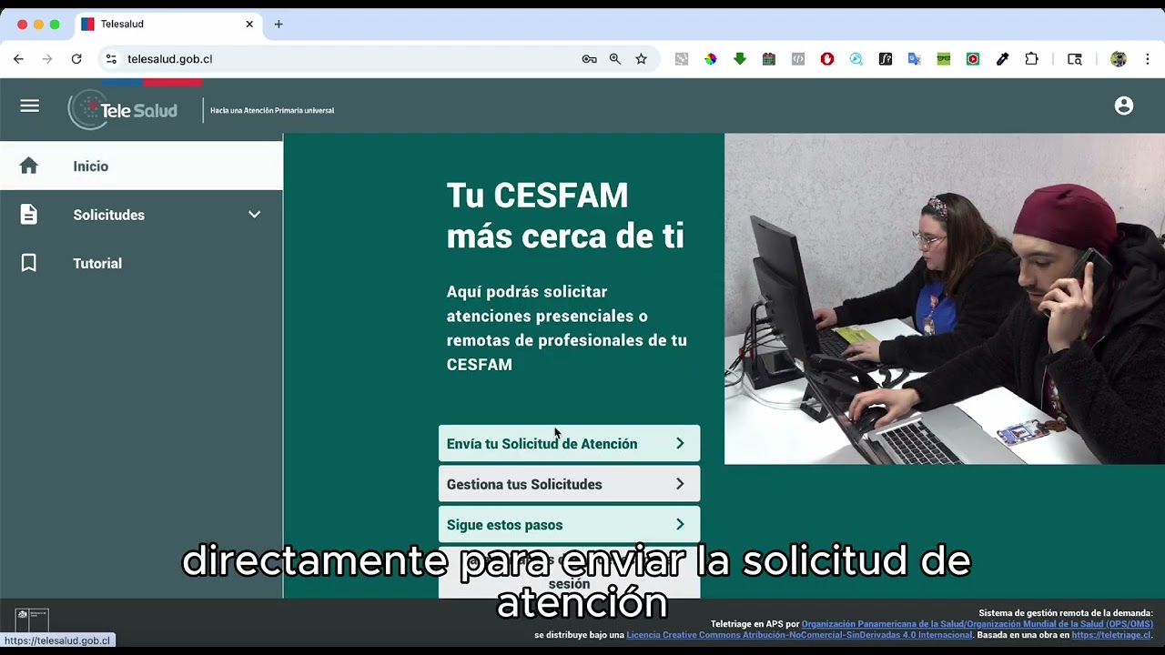The width and height of the screenshot is (1165, 655).
Task: Go forward in browser history
Action: [47, 59]
